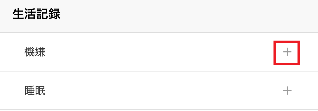Viewport: 318px width, 111px height.
Task: Click the 睡眠 text label
Action: tap(35, 91)
